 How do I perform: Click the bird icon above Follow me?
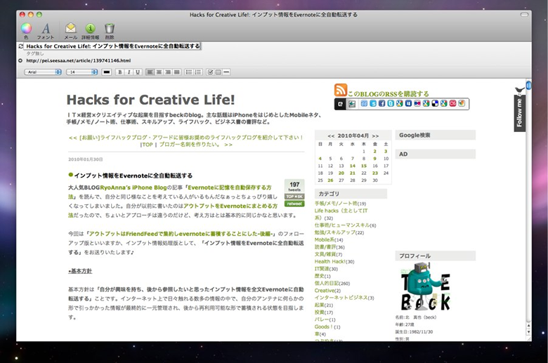tap(520, 91)
